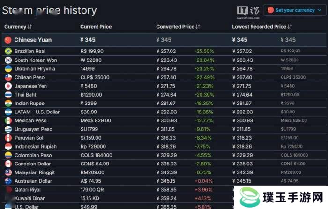Click the Australian Dollar flag icon
Viewport: 328px width, 209px height.
(x=8, y=181)
